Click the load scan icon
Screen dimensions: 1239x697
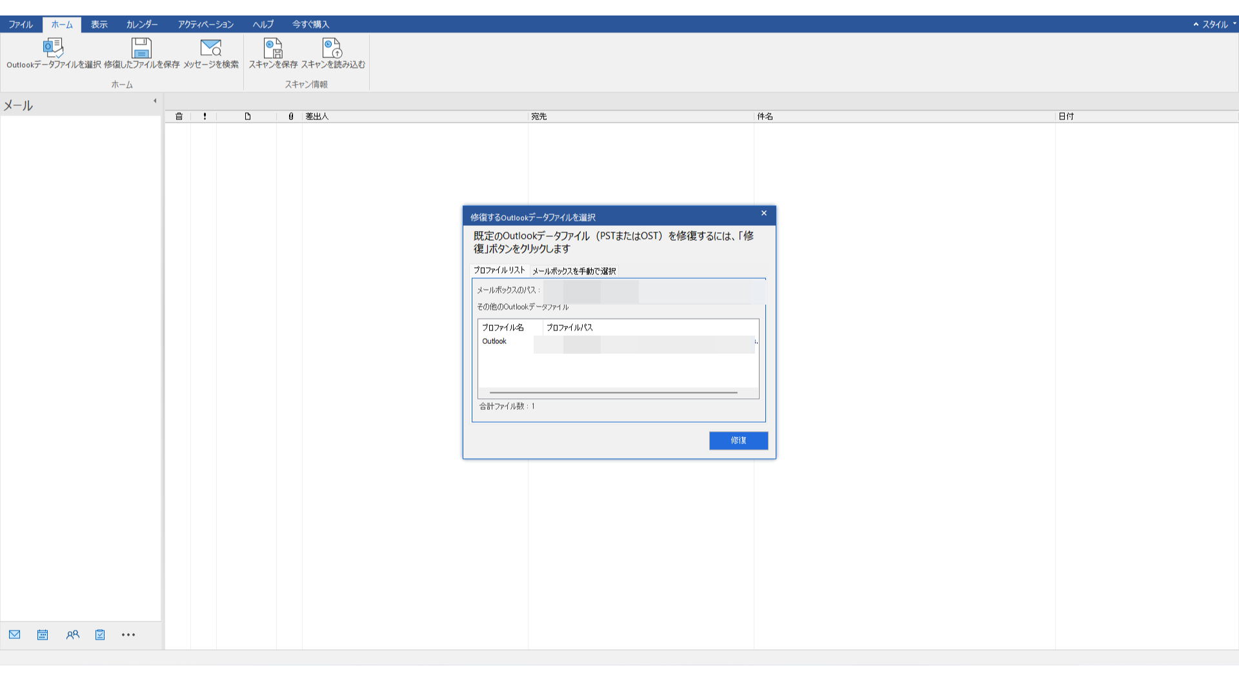[x=332, y=49]
